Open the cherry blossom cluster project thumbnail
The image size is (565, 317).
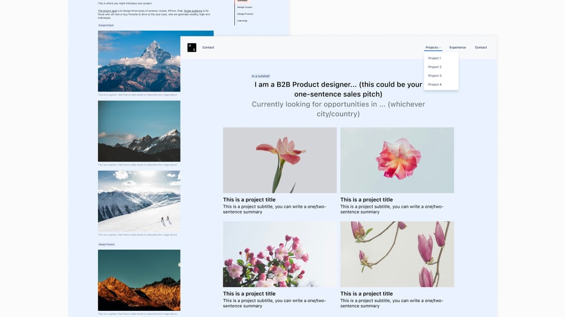(x=279, y=254)
